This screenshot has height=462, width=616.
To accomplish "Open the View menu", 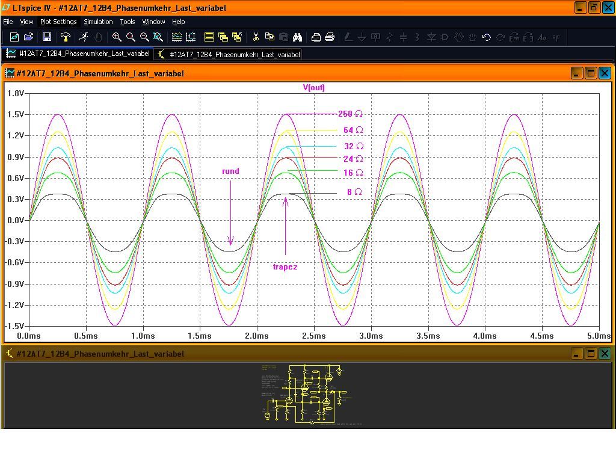I will [x=26, y=22].
